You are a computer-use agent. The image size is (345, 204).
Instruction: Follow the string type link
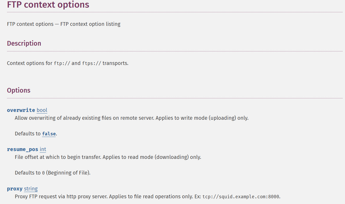tap(31, 189)
